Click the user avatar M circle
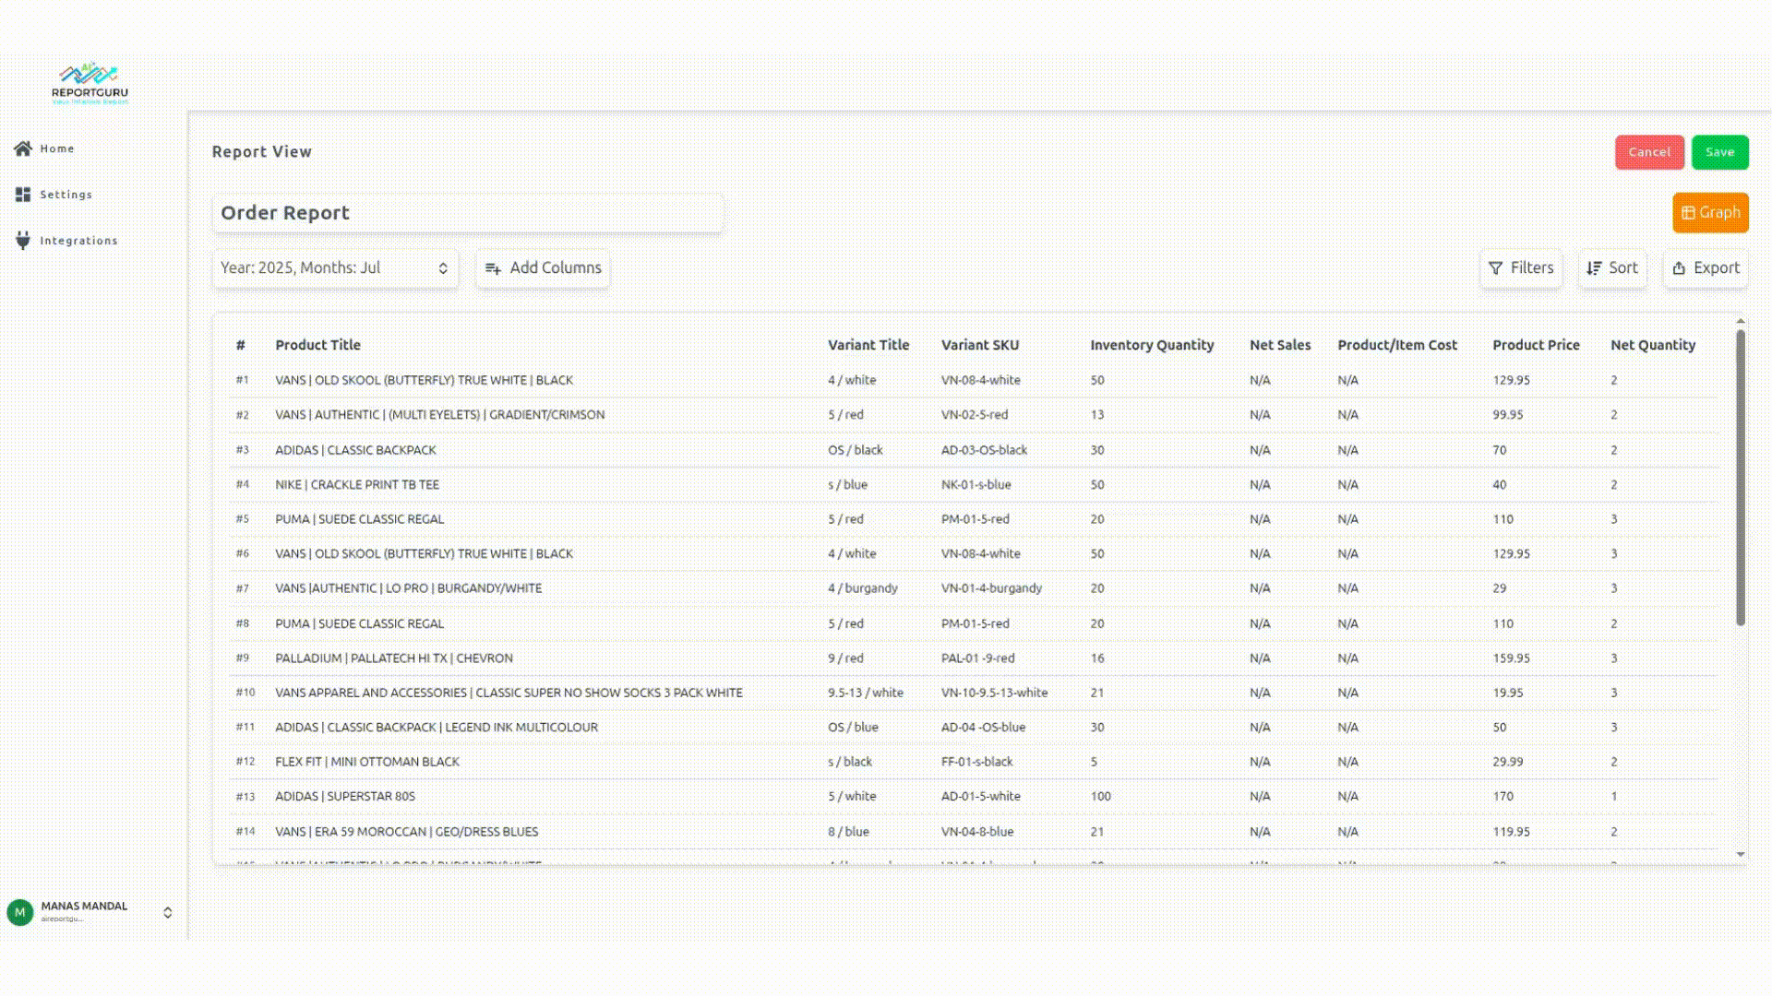The image size is (1772, 996). [19, 912]
